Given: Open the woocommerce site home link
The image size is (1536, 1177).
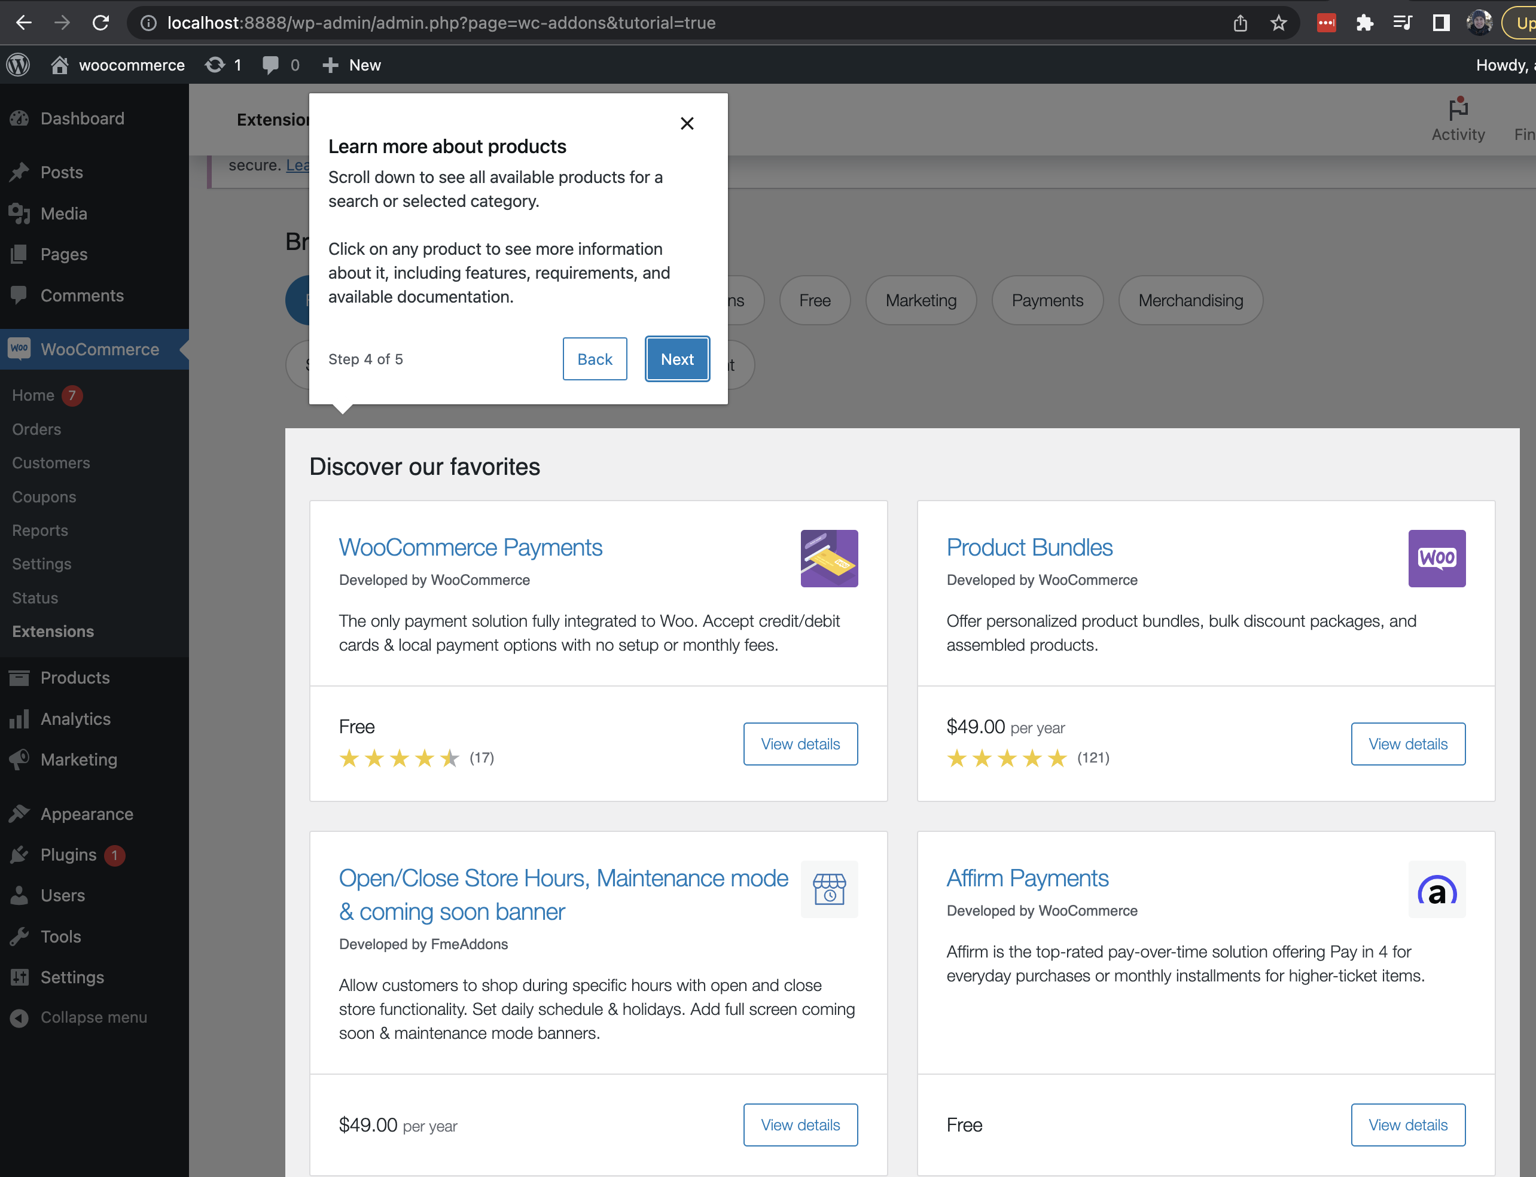Looking at the screenshot, I should (x=117, y=65).
